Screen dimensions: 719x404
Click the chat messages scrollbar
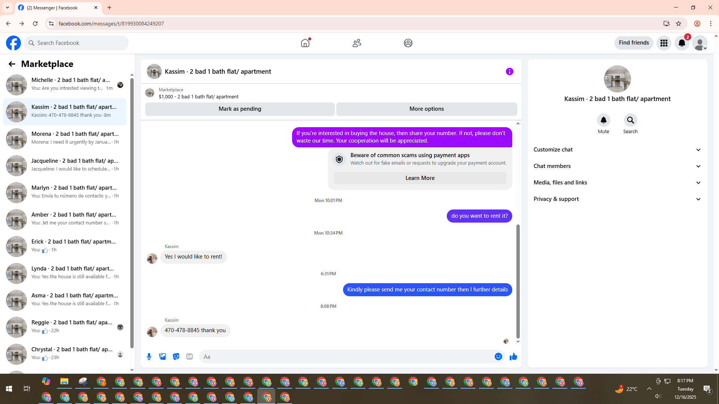tap(518, 281)
